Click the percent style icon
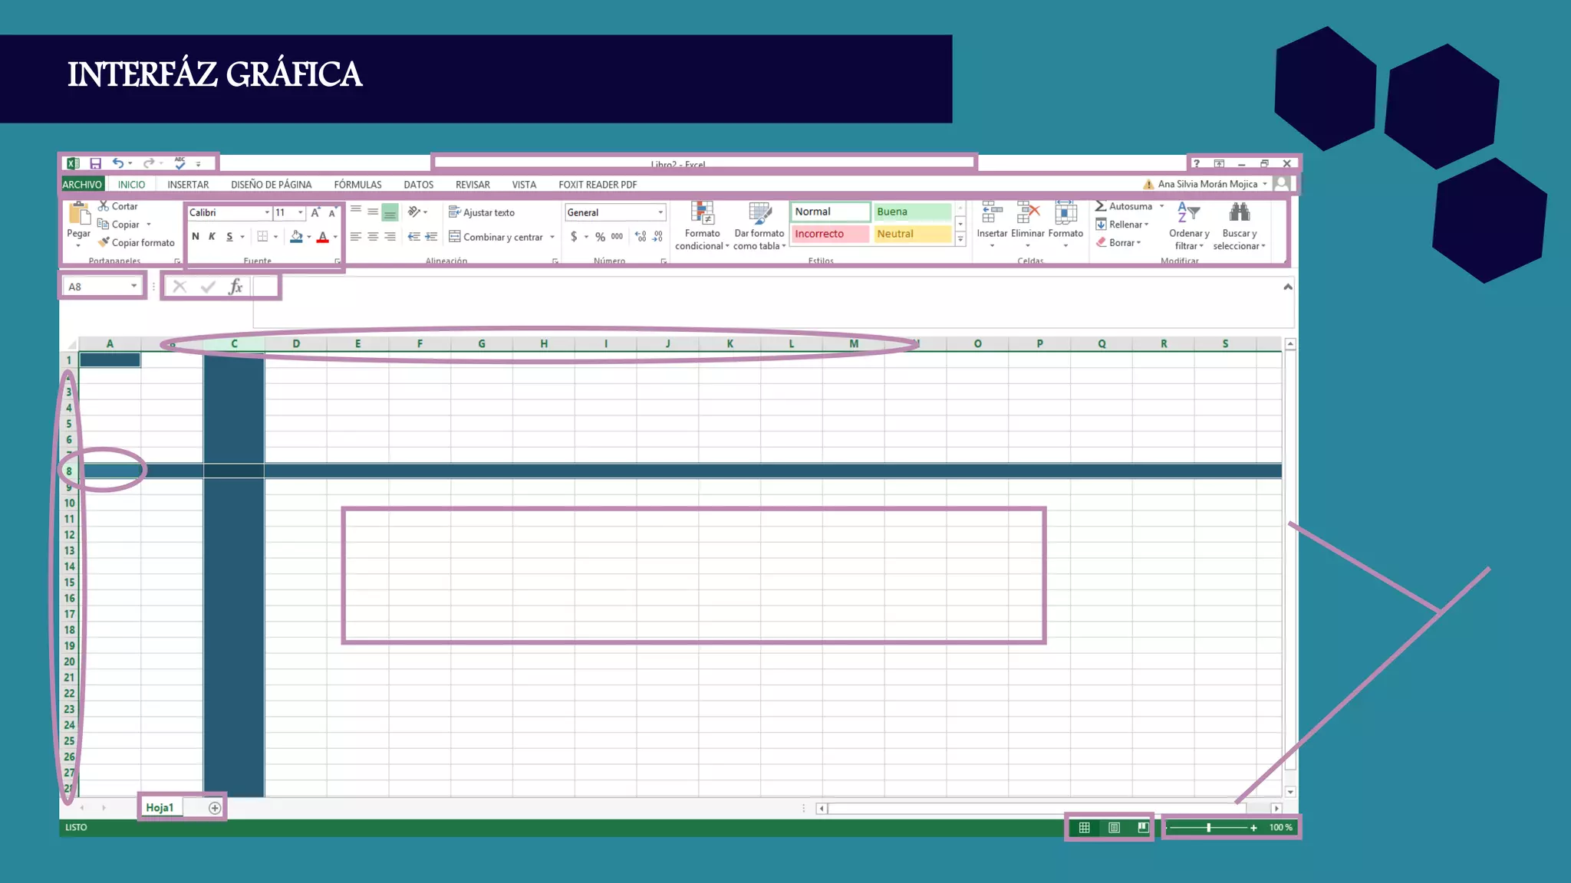This screenshot has width=1571, height=883. pyautogui.click(x=600, y=237)
